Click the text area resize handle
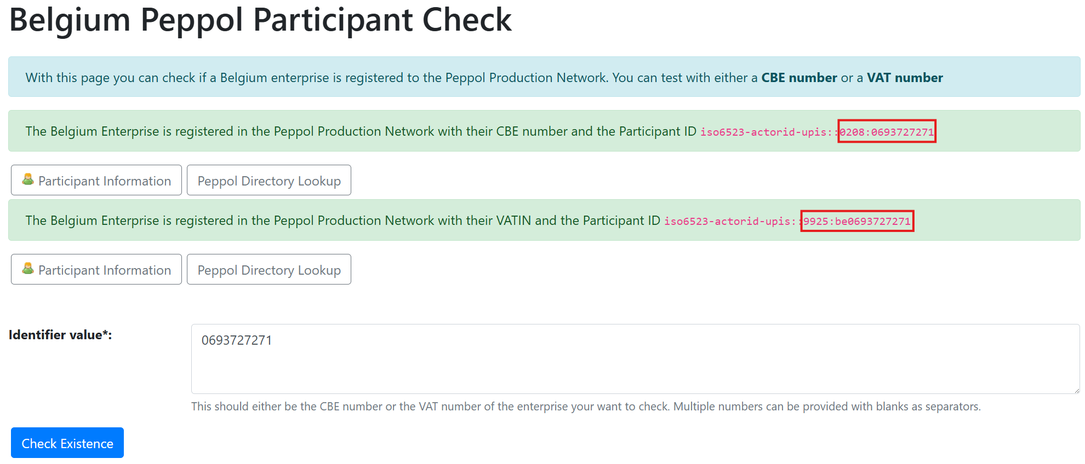This screenshot has width=1085, height=464. tap(1076, 390)
